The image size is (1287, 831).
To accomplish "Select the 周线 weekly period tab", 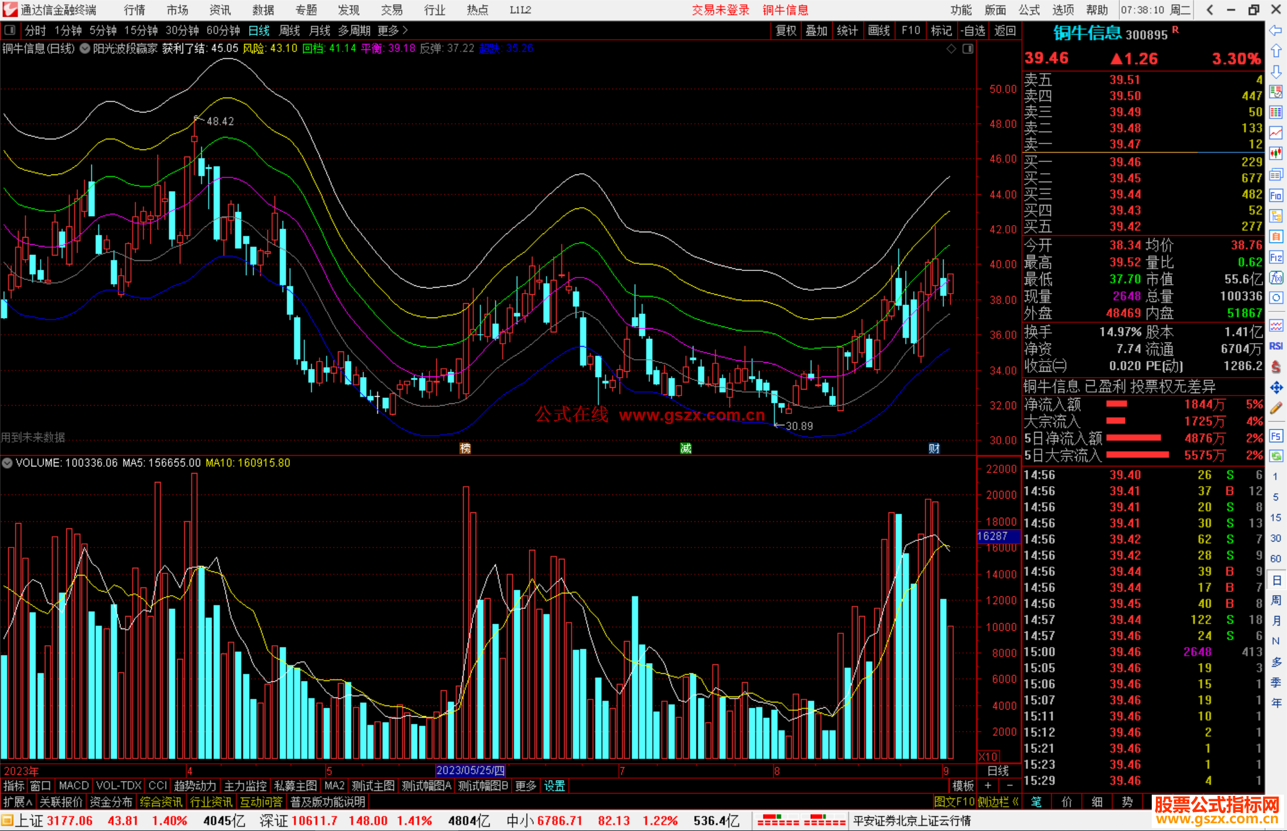I will pyautogui.click(x=290, y=30).
